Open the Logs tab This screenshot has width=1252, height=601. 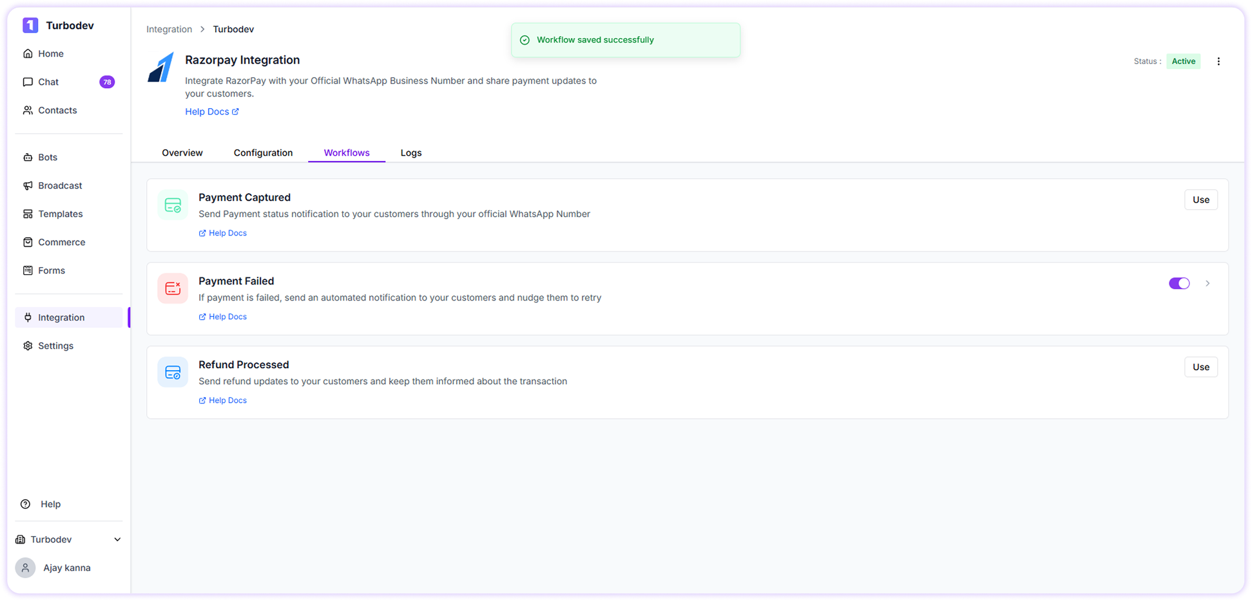point(410,153)
